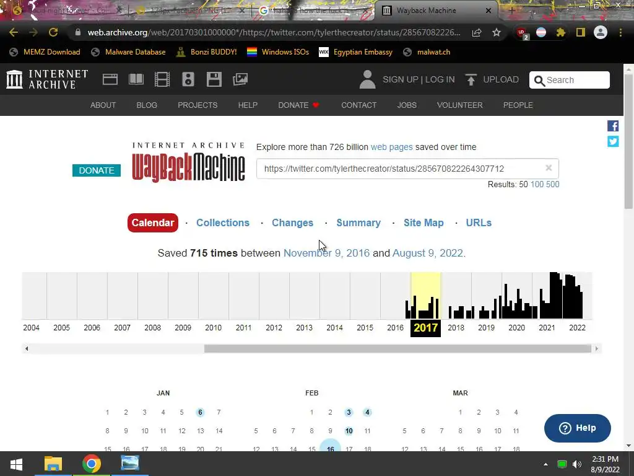Click DONATE in the nav bar
Viewport: 634px width, 476px height.
[298, 105]
